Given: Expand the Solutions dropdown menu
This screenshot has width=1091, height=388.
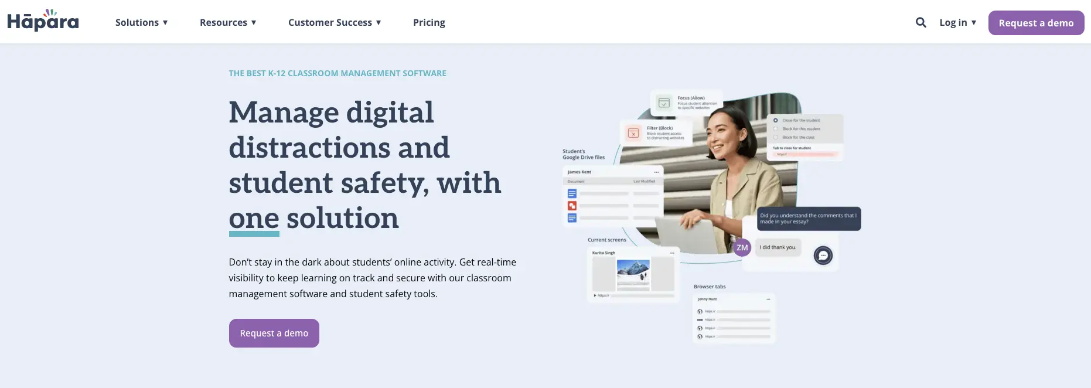Looking at the screenshot, I should 142,22.
